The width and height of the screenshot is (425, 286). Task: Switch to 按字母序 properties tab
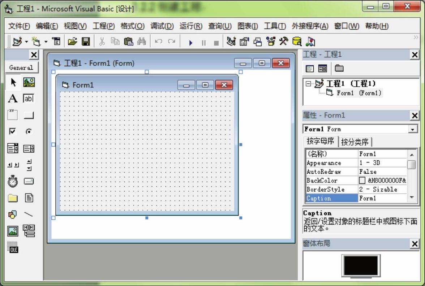coord(320,141)
